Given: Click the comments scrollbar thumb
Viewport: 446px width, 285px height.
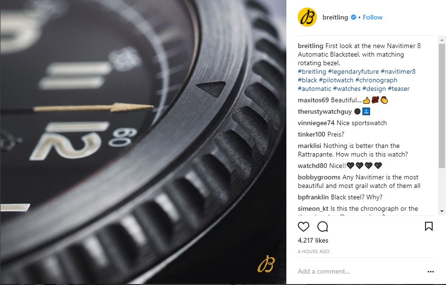Looking at the screenshot, I should [442, 106].
